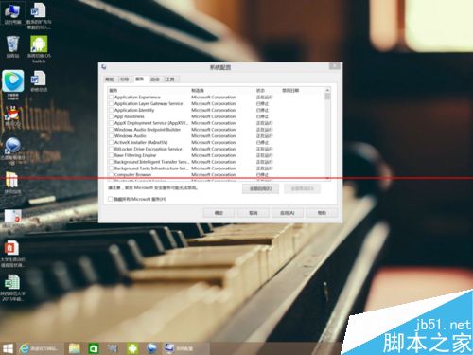
Task: Click the 全部启用 (Enable all) button
Action: (x=260, y=188)
